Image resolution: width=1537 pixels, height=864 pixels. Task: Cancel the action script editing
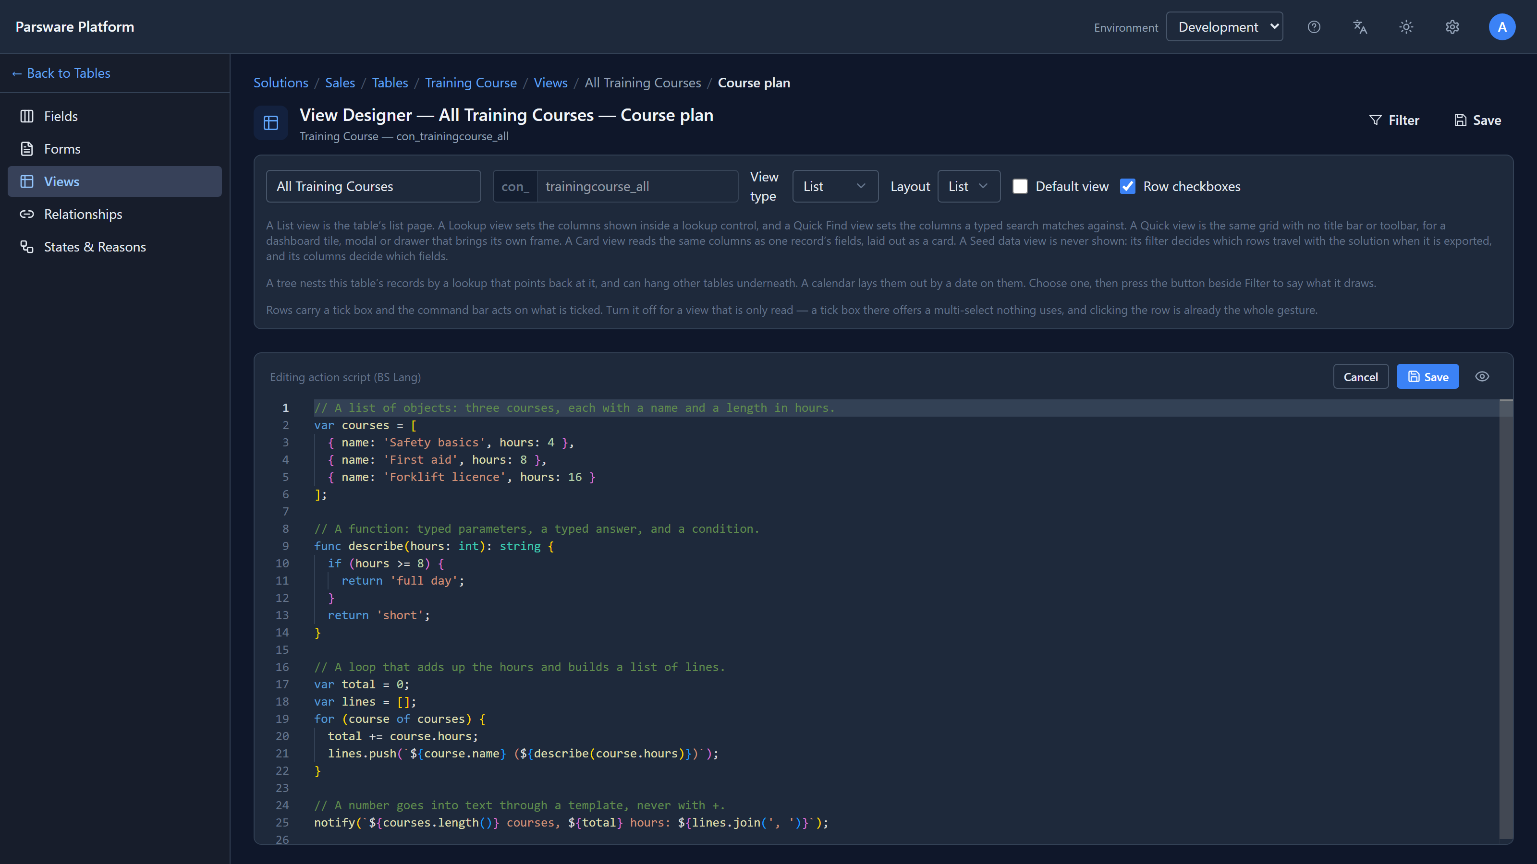click(1360, 377)
